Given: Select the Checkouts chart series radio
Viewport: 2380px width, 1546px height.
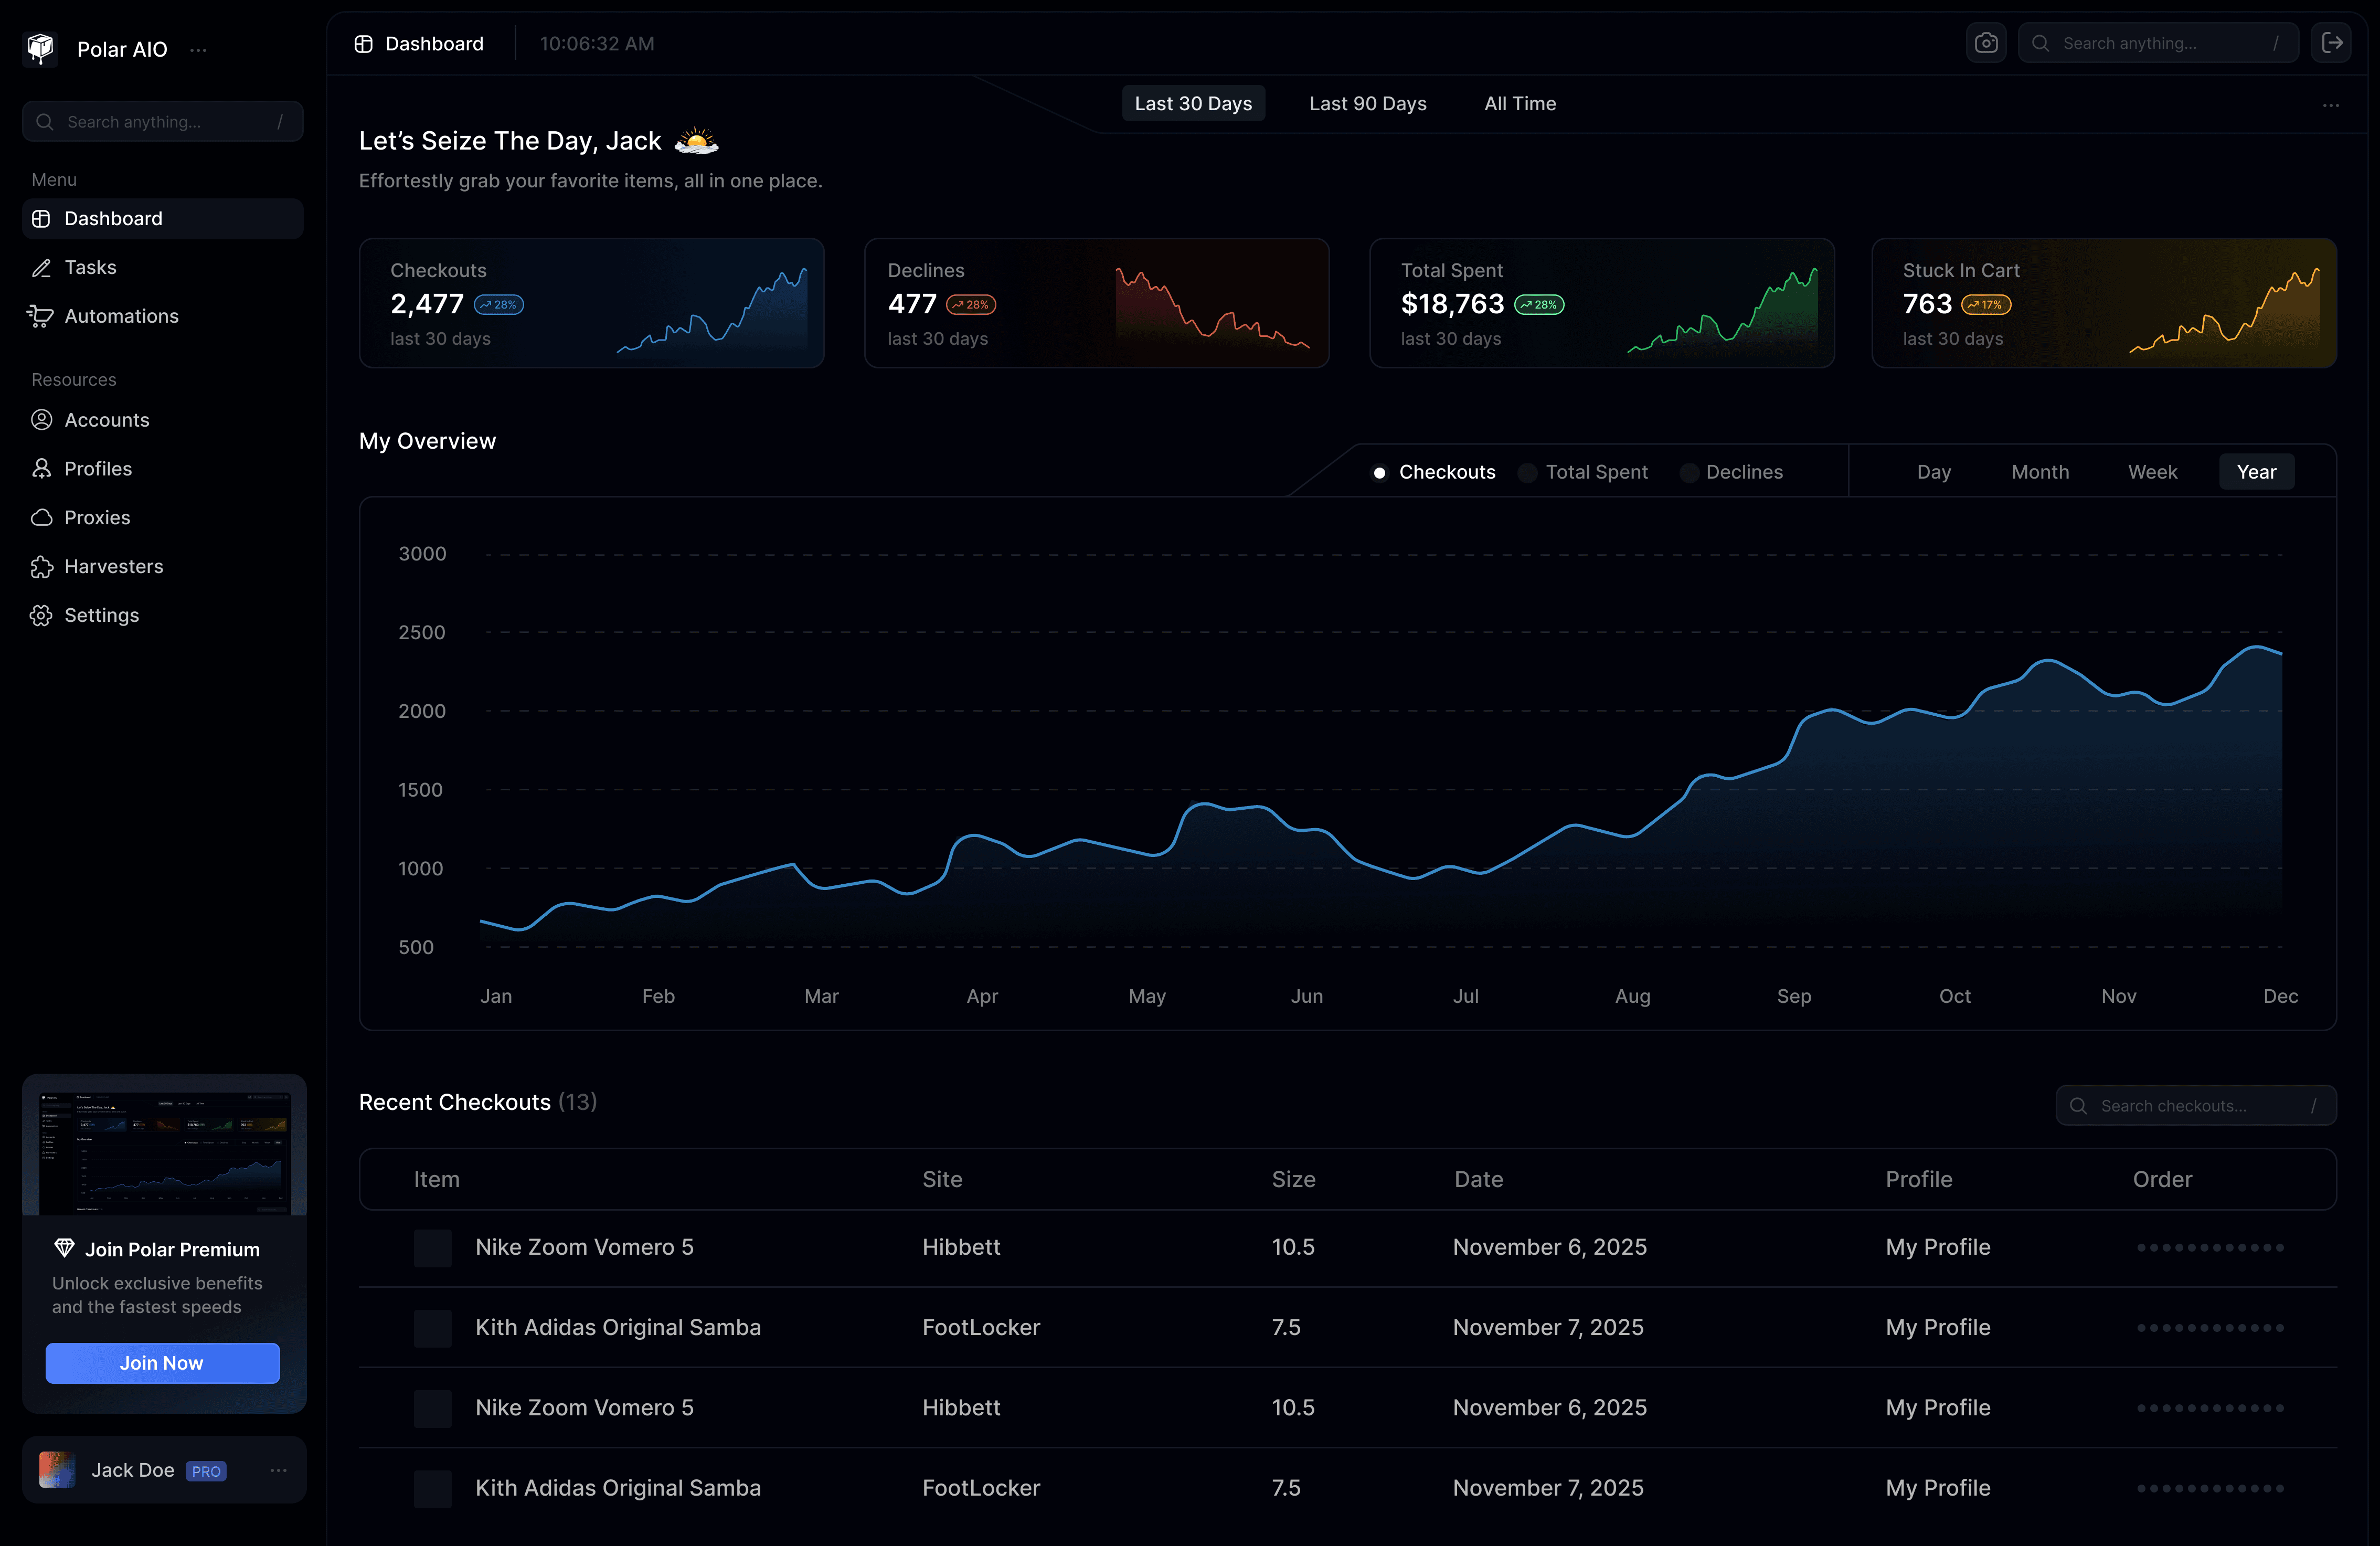Looking at the screenshot, I should click(x=1380, y=473).
